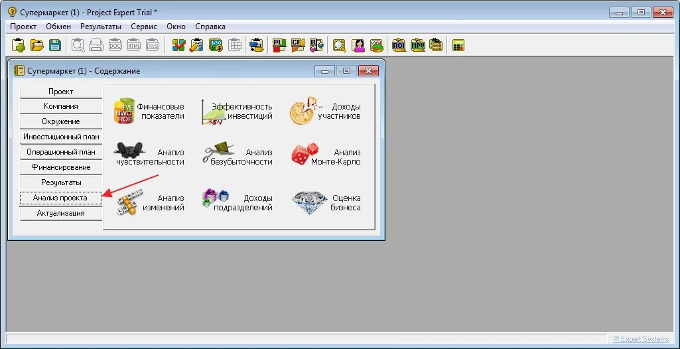Select the Операционный план section
This screenshot has height=349, width=680.
coord(61,152)
